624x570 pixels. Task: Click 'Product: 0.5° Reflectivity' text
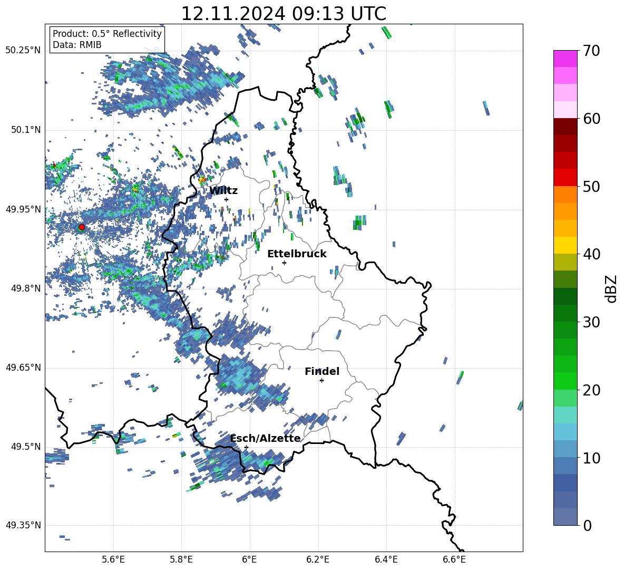(107, 33)
